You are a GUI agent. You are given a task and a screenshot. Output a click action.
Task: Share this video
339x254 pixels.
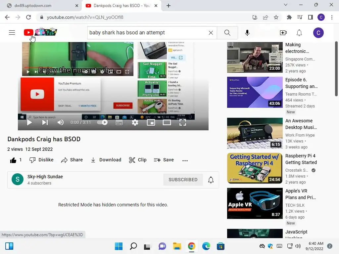coord(72,160)
